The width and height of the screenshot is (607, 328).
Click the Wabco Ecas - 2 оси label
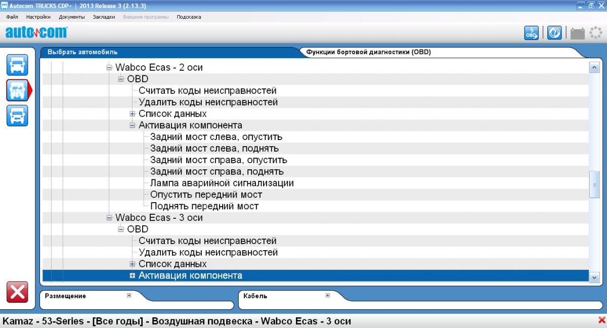[x=159, y=67]
